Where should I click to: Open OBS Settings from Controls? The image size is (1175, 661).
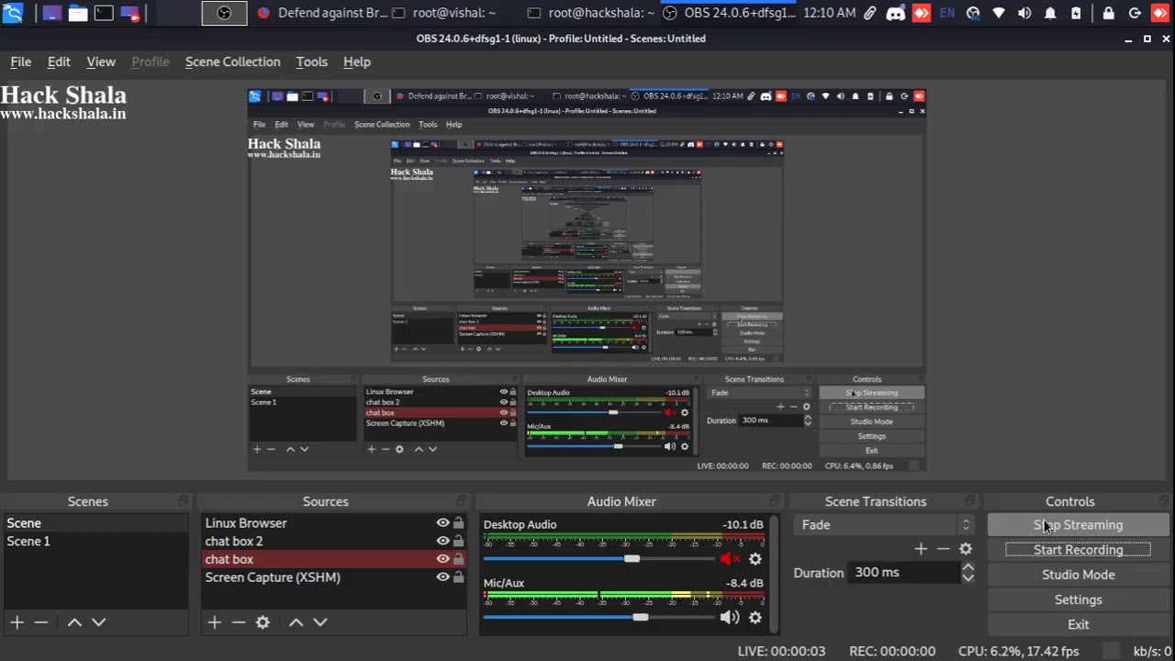tap(1078, 599)
